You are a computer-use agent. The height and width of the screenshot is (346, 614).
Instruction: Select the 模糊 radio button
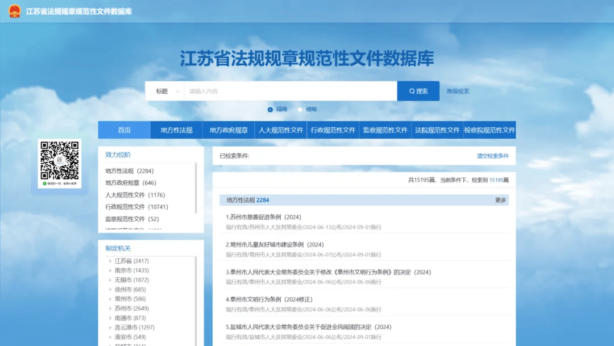tap(300, 110)
